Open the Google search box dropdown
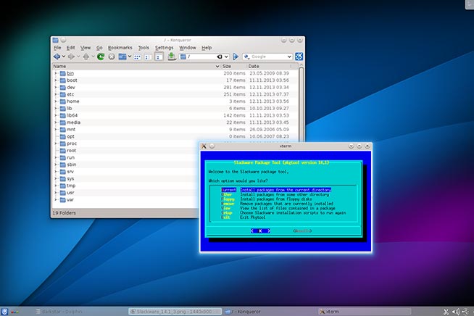Image resolution: width=474 pixels, height=316 pixels. (x=289, y=57)
